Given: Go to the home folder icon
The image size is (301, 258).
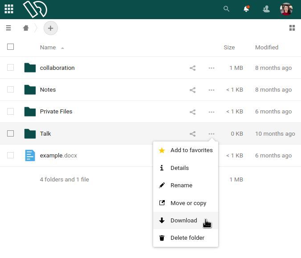Looking at the screenshot, I should [26, 28].
